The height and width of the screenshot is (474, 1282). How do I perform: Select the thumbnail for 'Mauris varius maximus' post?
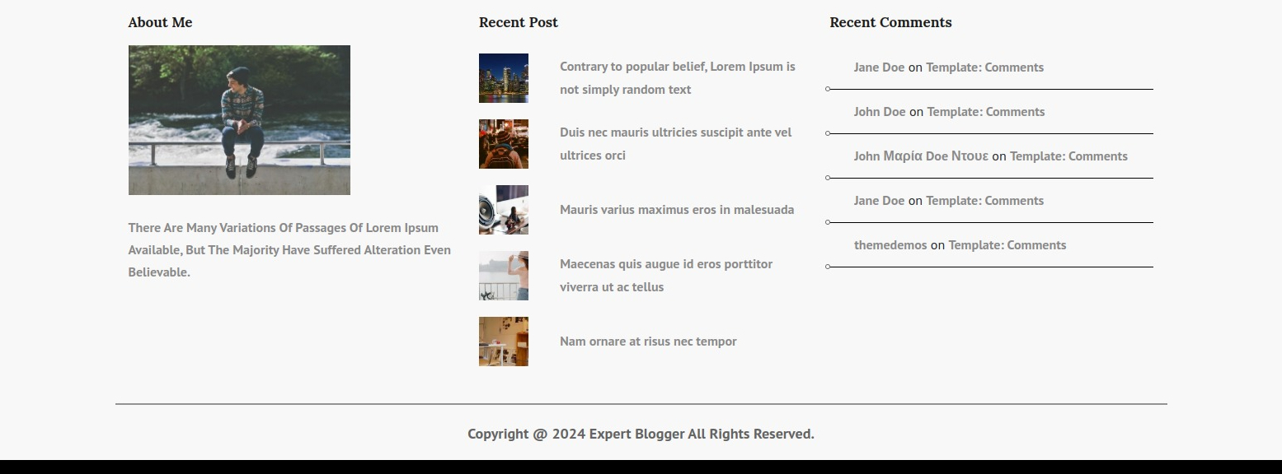503,210
